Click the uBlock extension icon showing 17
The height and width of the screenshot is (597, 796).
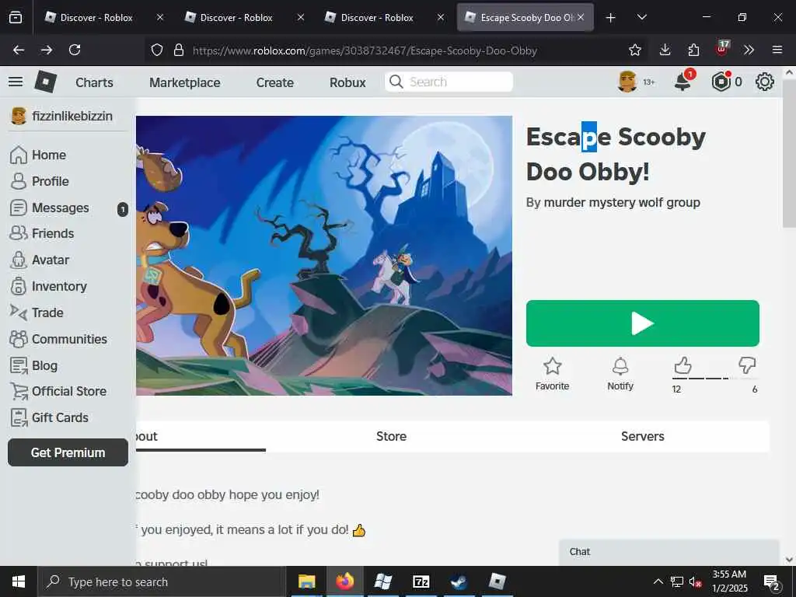click(722, 49)
